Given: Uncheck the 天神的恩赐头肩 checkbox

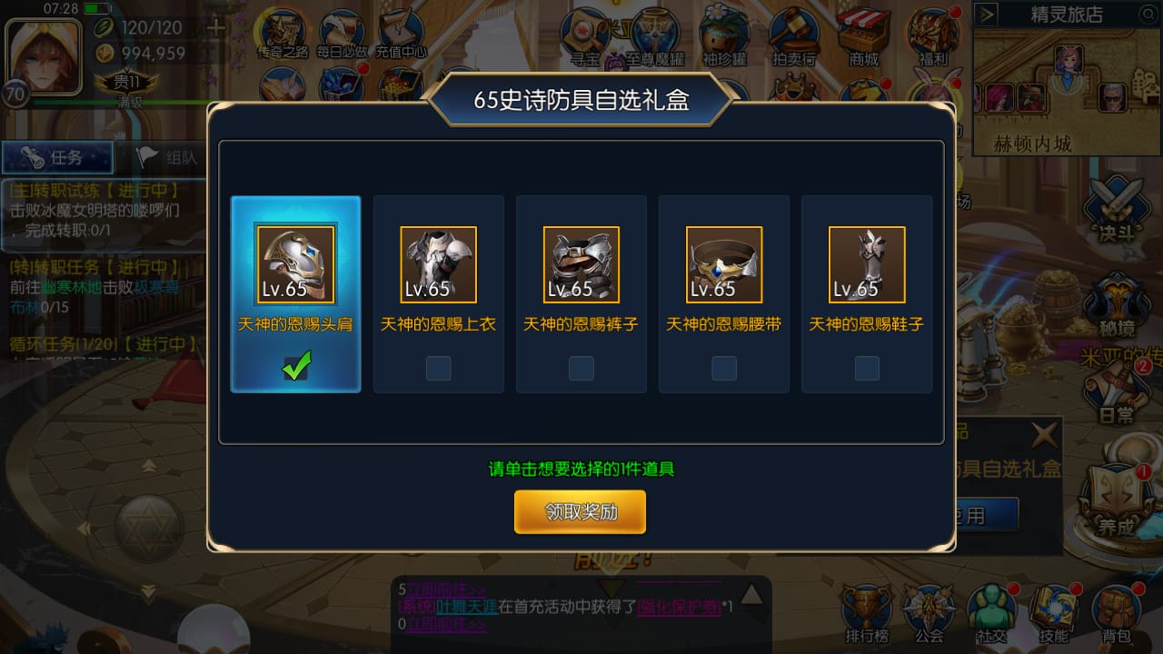Looking at the screenshot, I should (x=296, y=366).
